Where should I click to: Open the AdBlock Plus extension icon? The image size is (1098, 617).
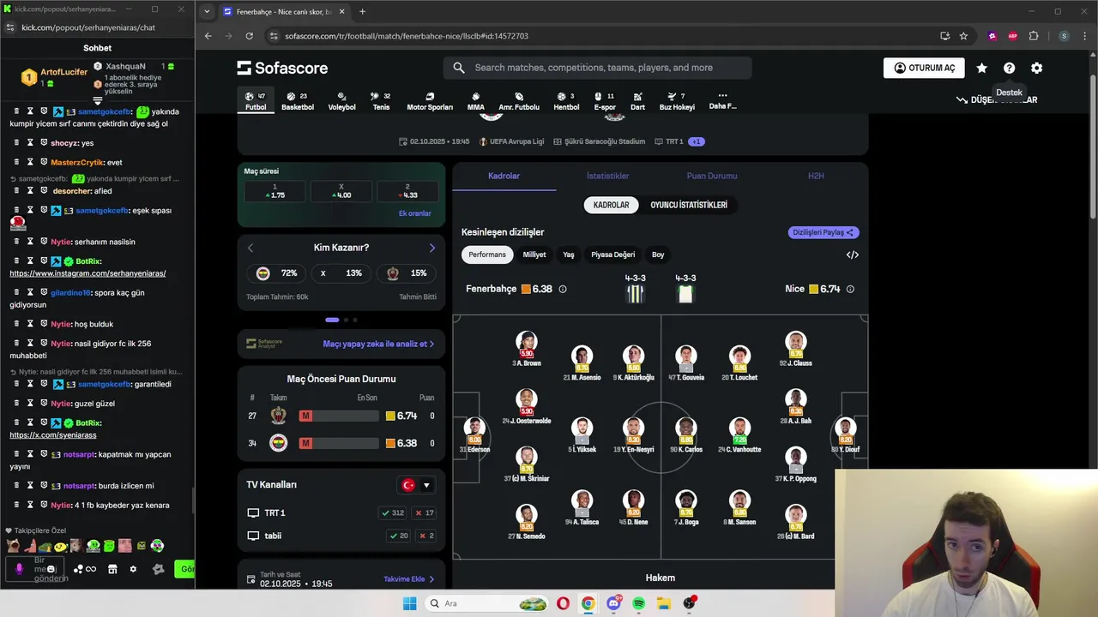pos(1013,36)
